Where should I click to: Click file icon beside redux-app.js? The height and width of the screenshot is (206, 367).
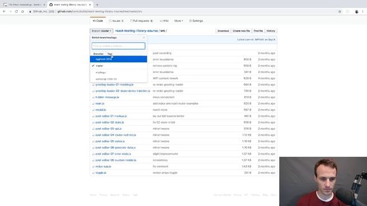[93, 167]
